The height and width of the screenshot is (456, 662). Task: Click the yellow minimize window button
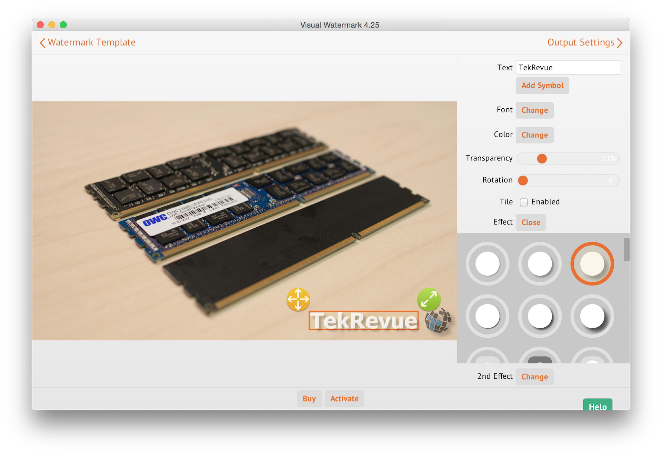(x=52, y=25)
